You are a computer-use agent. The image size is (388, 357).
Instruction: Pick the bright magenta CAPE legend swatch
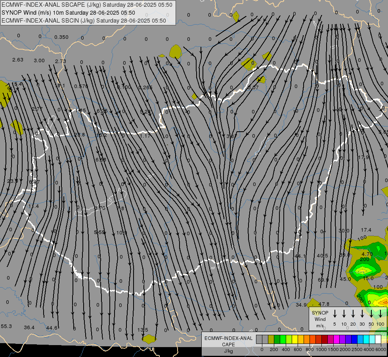coord(336,340)
